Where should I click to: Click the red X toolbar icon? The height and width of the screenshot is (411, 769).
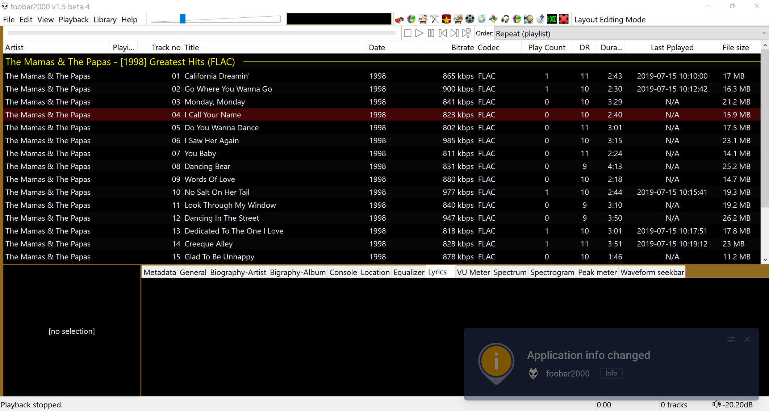[x=564, y=19]
